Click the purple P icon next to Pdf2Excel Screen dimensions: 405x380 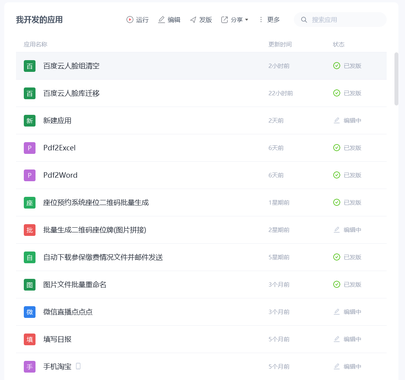pyautogui.click(x=29, y=148)
